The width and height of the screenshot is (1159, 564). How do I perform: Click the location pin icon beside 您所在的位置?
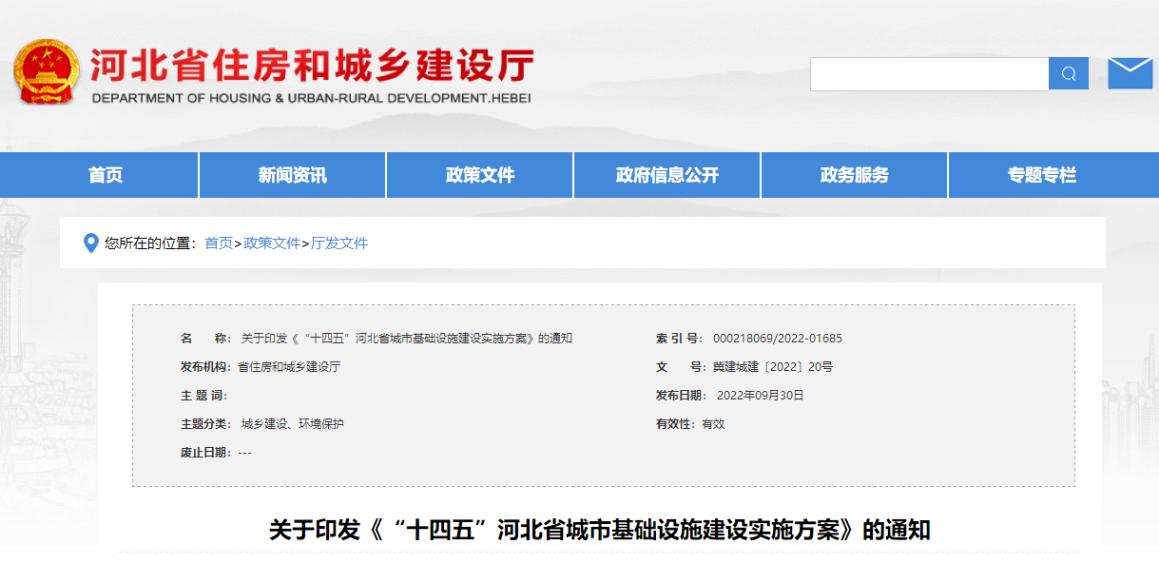click(x=89, y=243)
